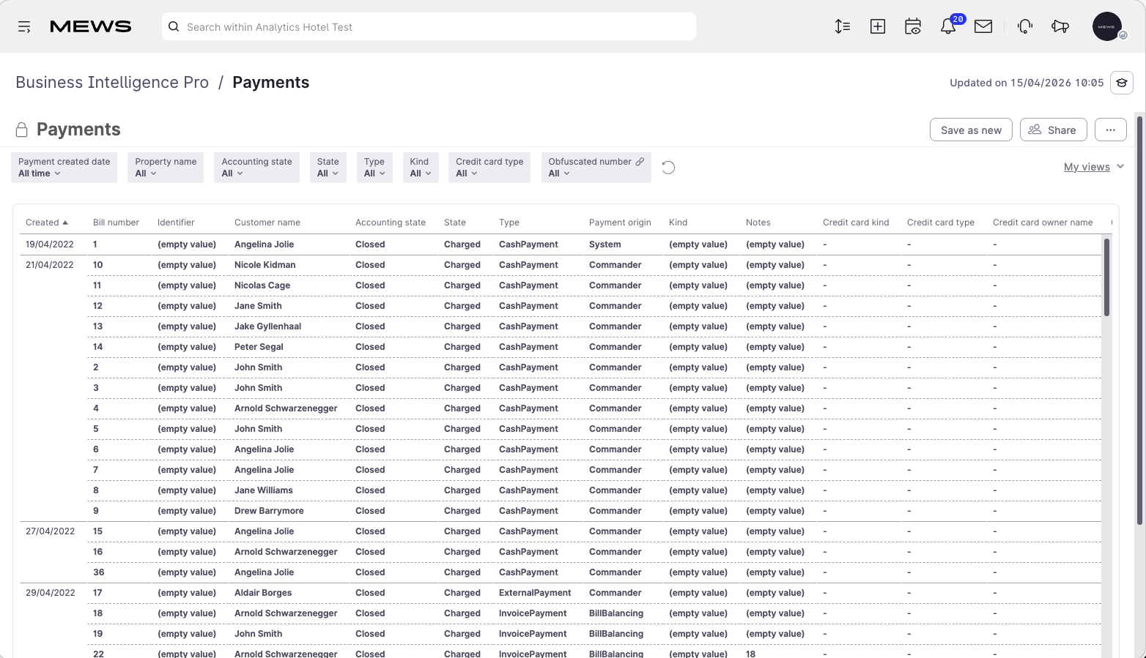Screen dimensions: 1146x658
Task: Click System payment origin cell
Action: click(x=605, y=244)
